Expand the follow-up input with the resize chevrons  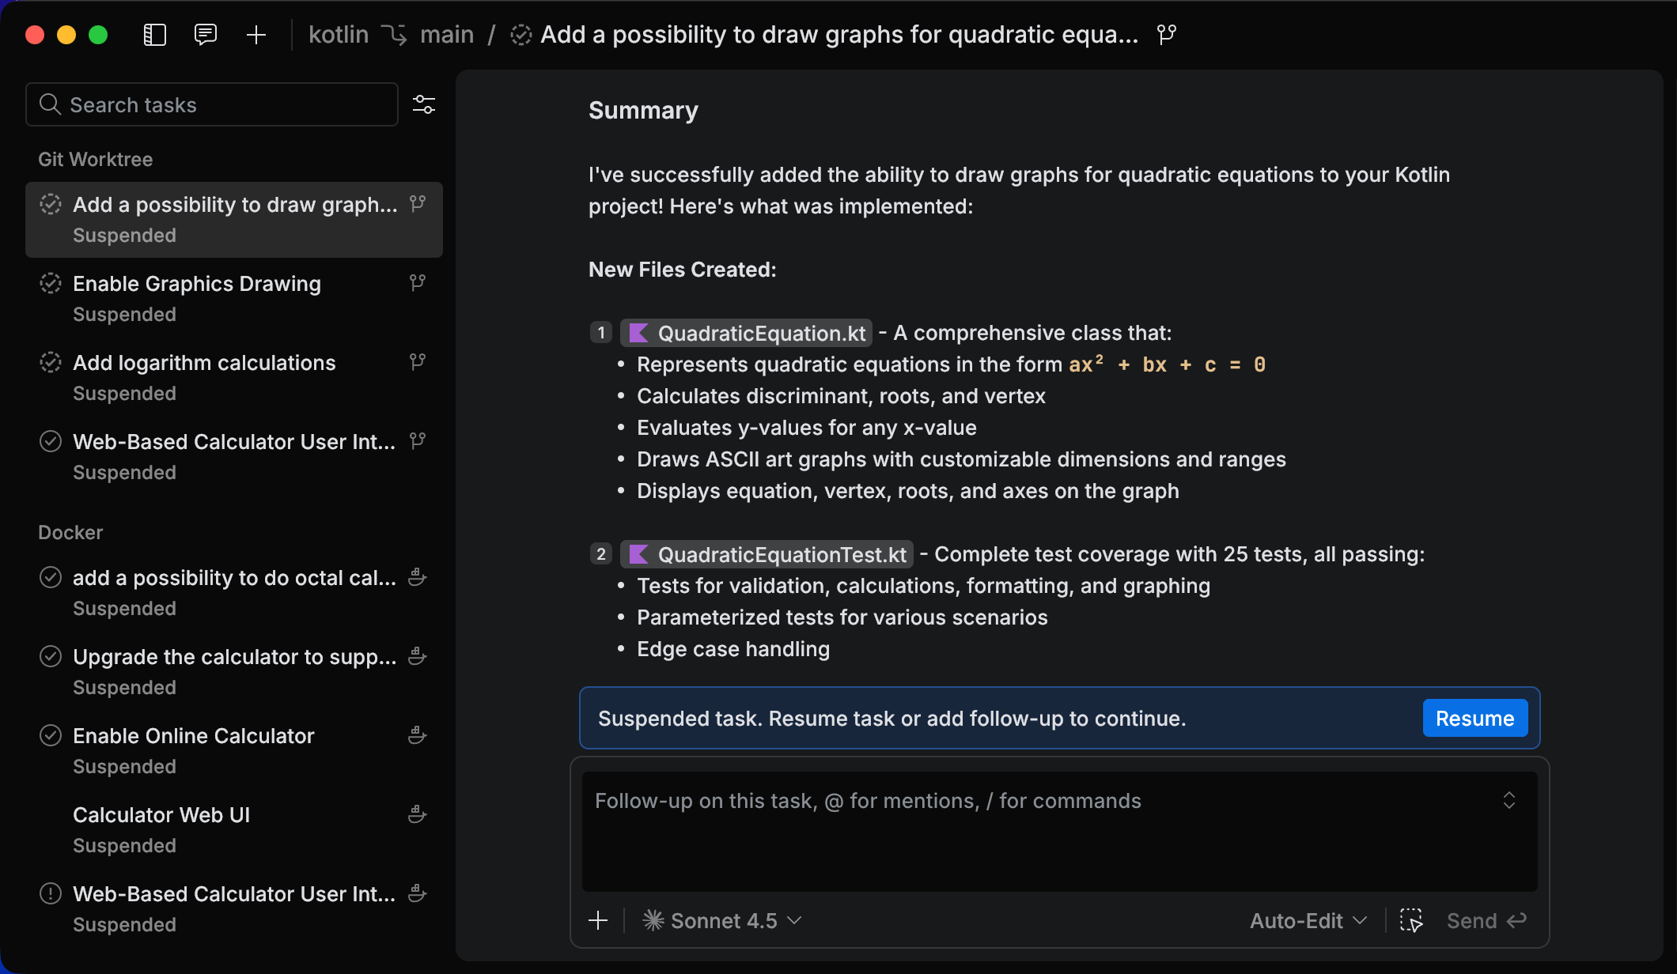(1509, 801)
